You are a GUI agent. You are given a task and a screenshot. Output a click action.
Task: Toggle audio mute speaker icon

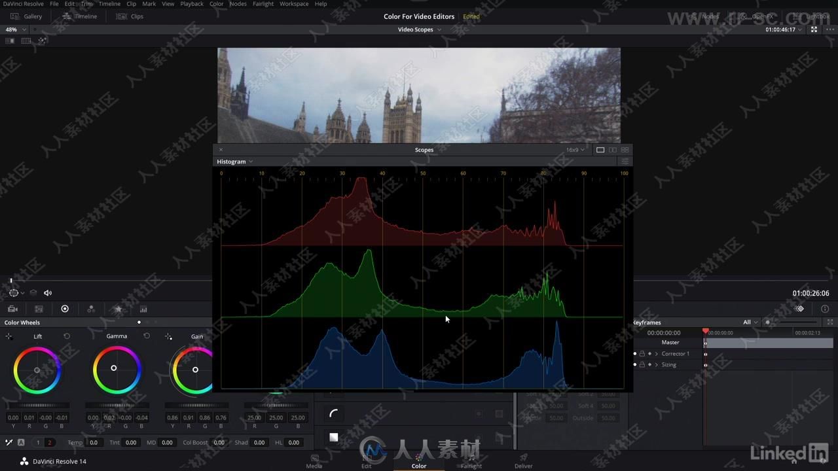(48, 293)
